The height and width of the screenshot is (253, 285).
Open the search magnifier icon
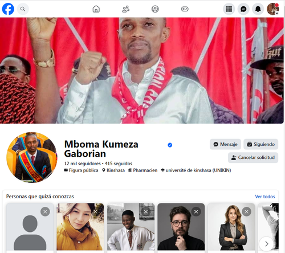[23, 9]
